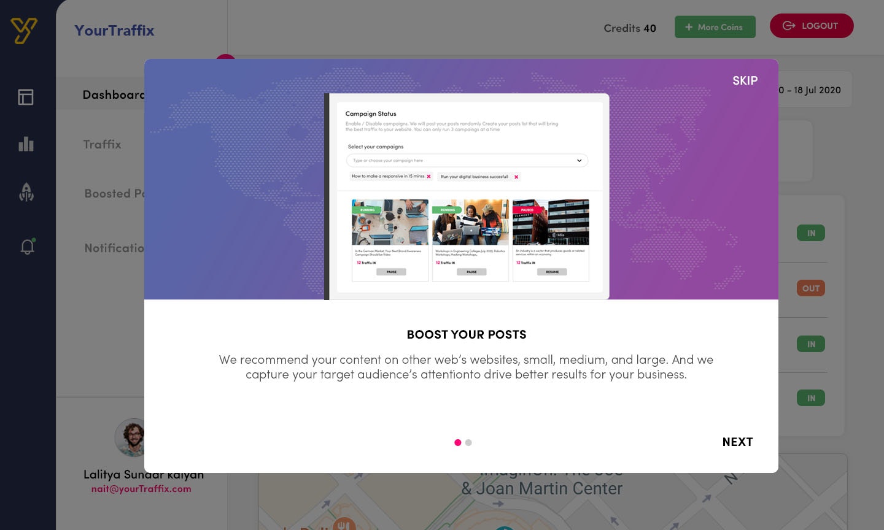This screenshot has height=530, width=884.
Task: Click the user profile avatar photo
Action: [130, 437]
